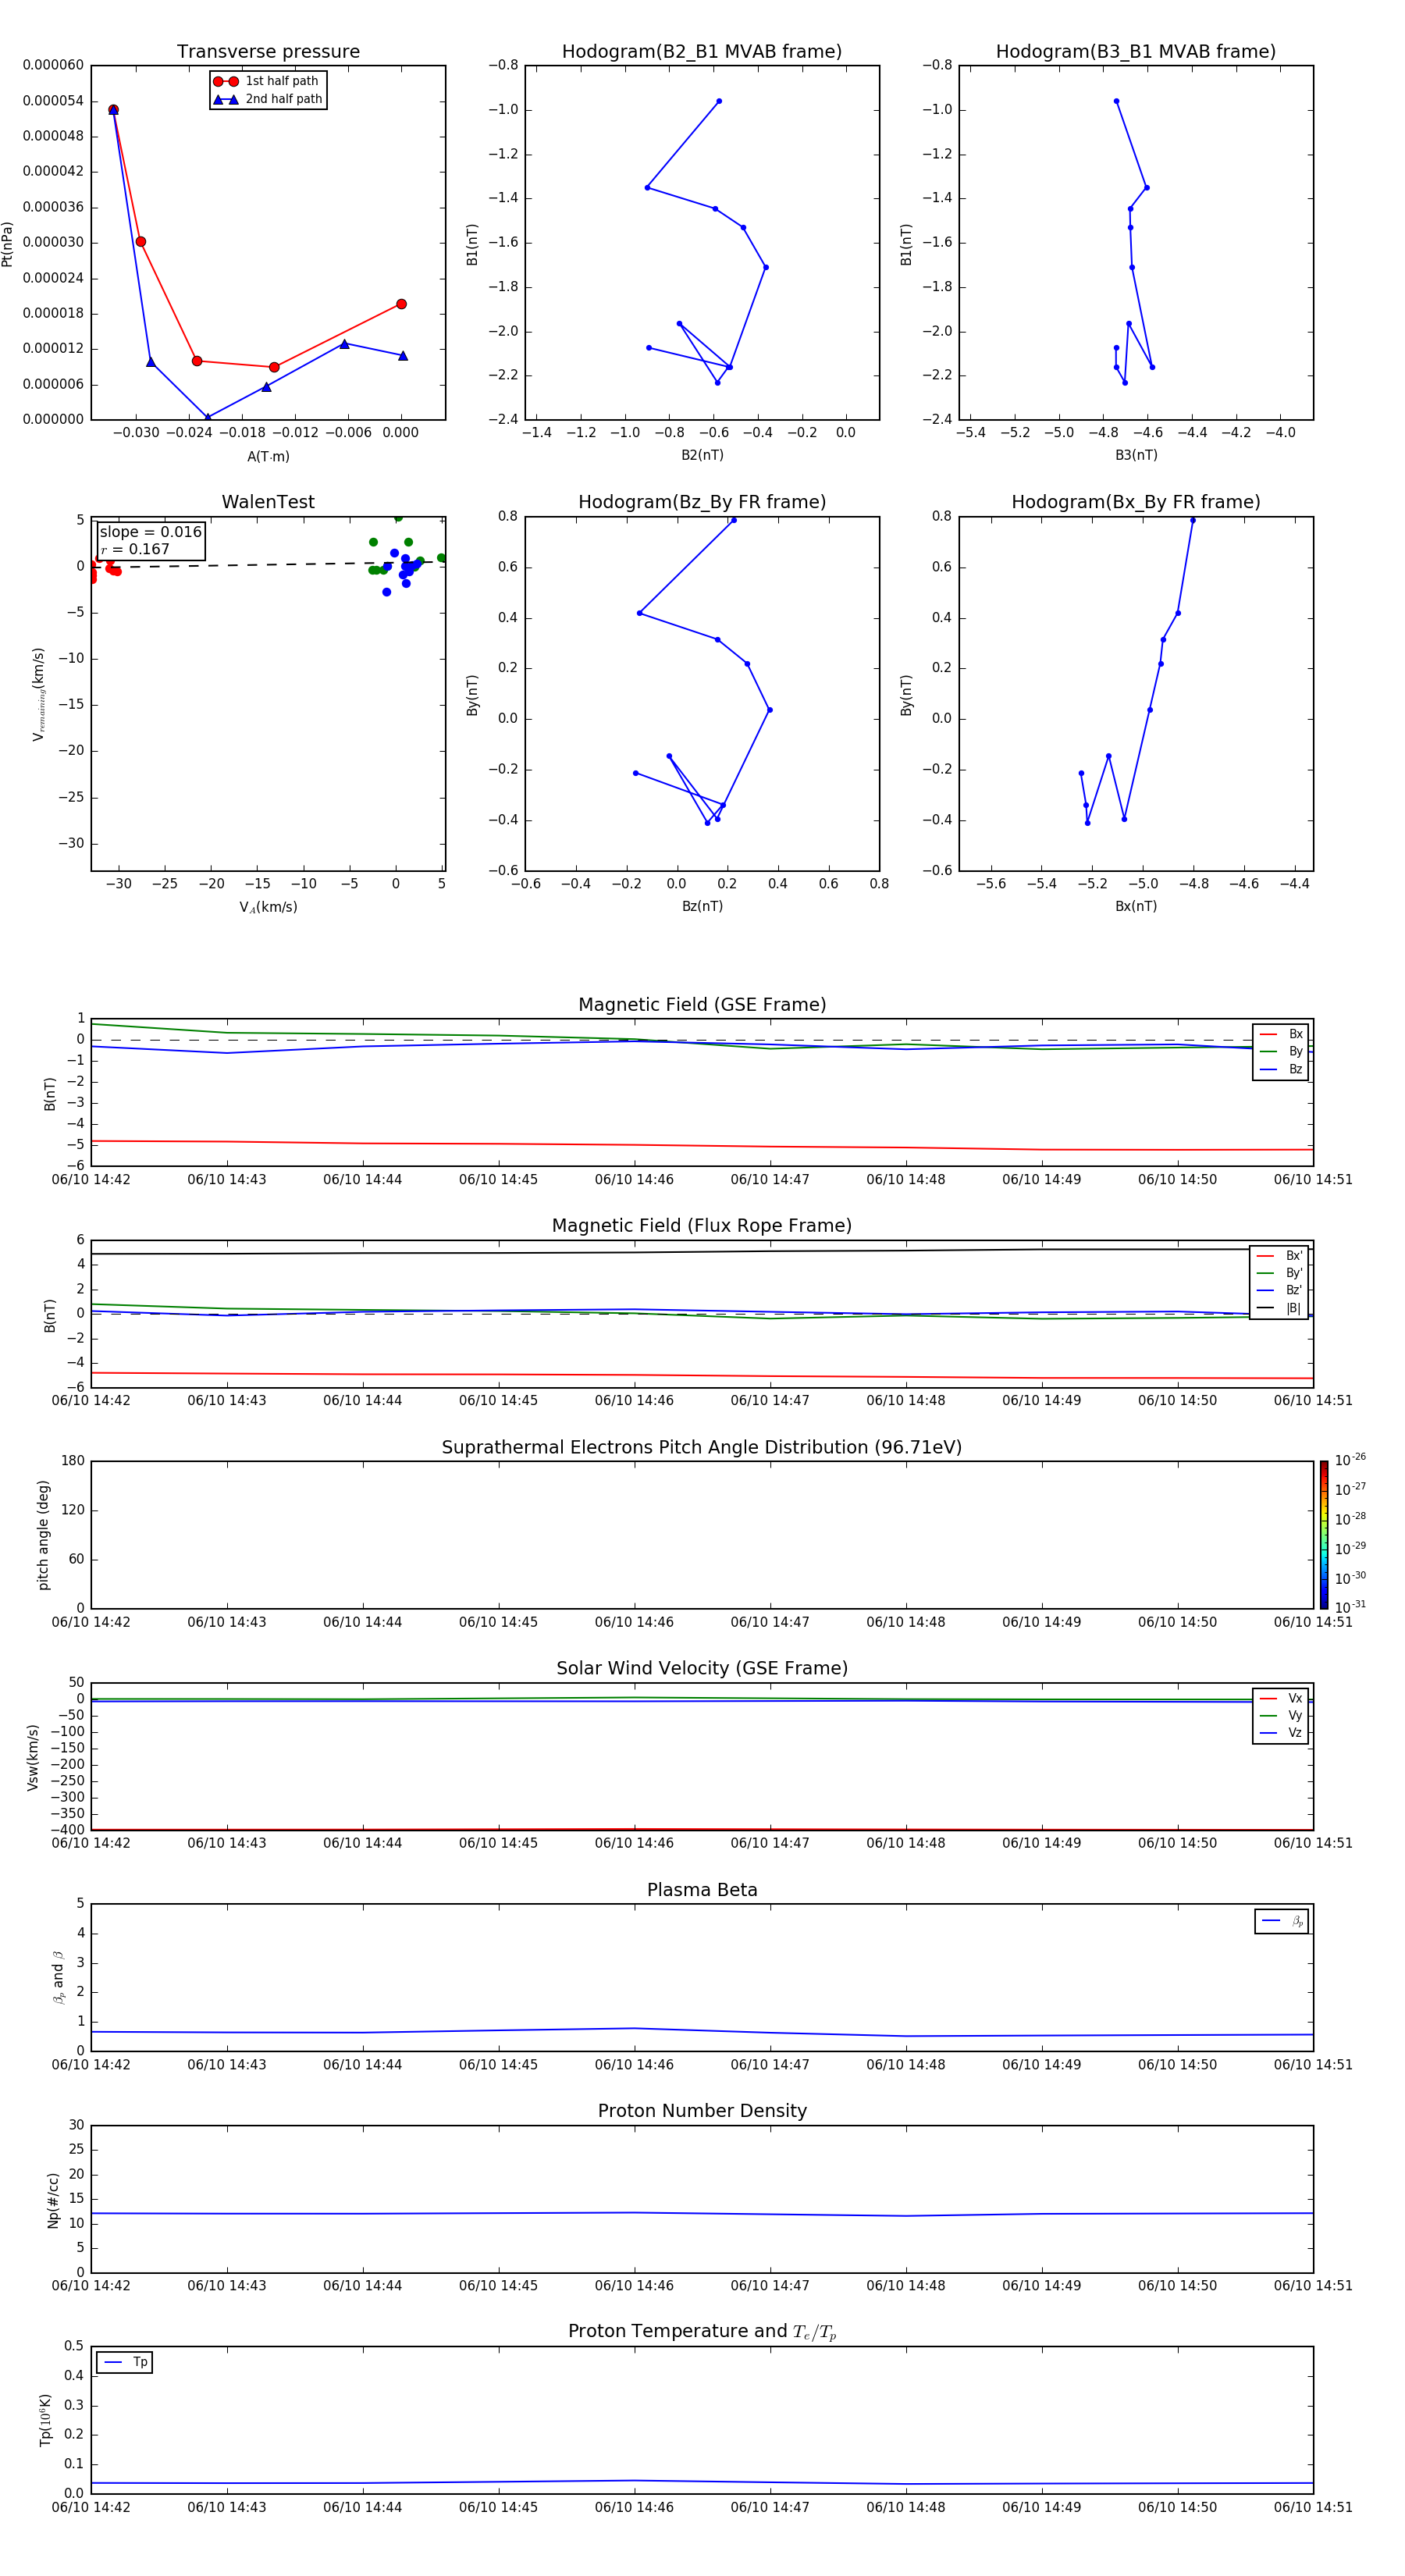Click 'Hodogram(Bz_By FR frame)' title
Screen dimensions: 1405x2576
click(x=702, y=502)
